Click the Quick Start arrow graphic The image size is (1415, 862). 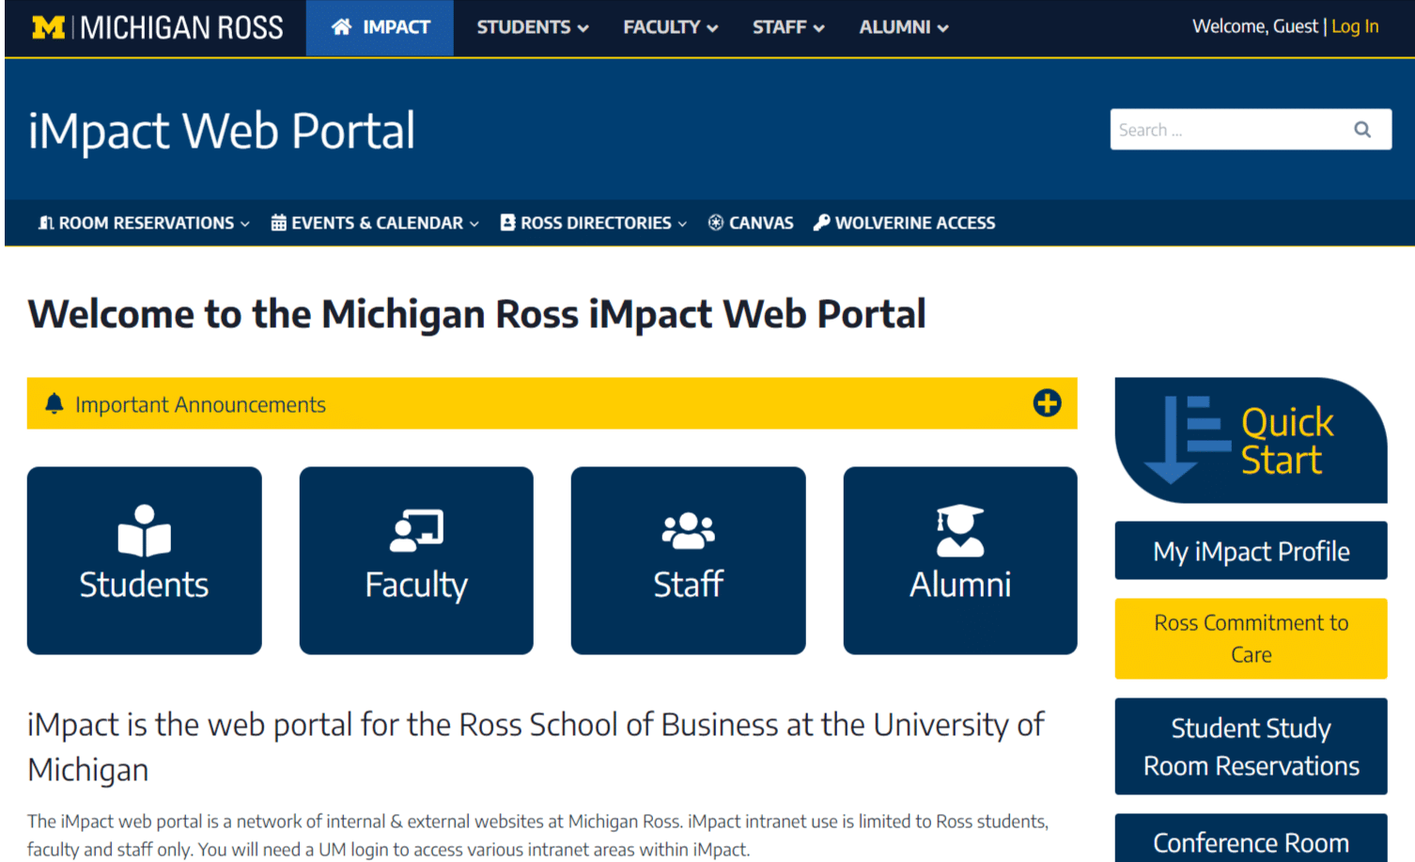click(x=1186, y=440)
